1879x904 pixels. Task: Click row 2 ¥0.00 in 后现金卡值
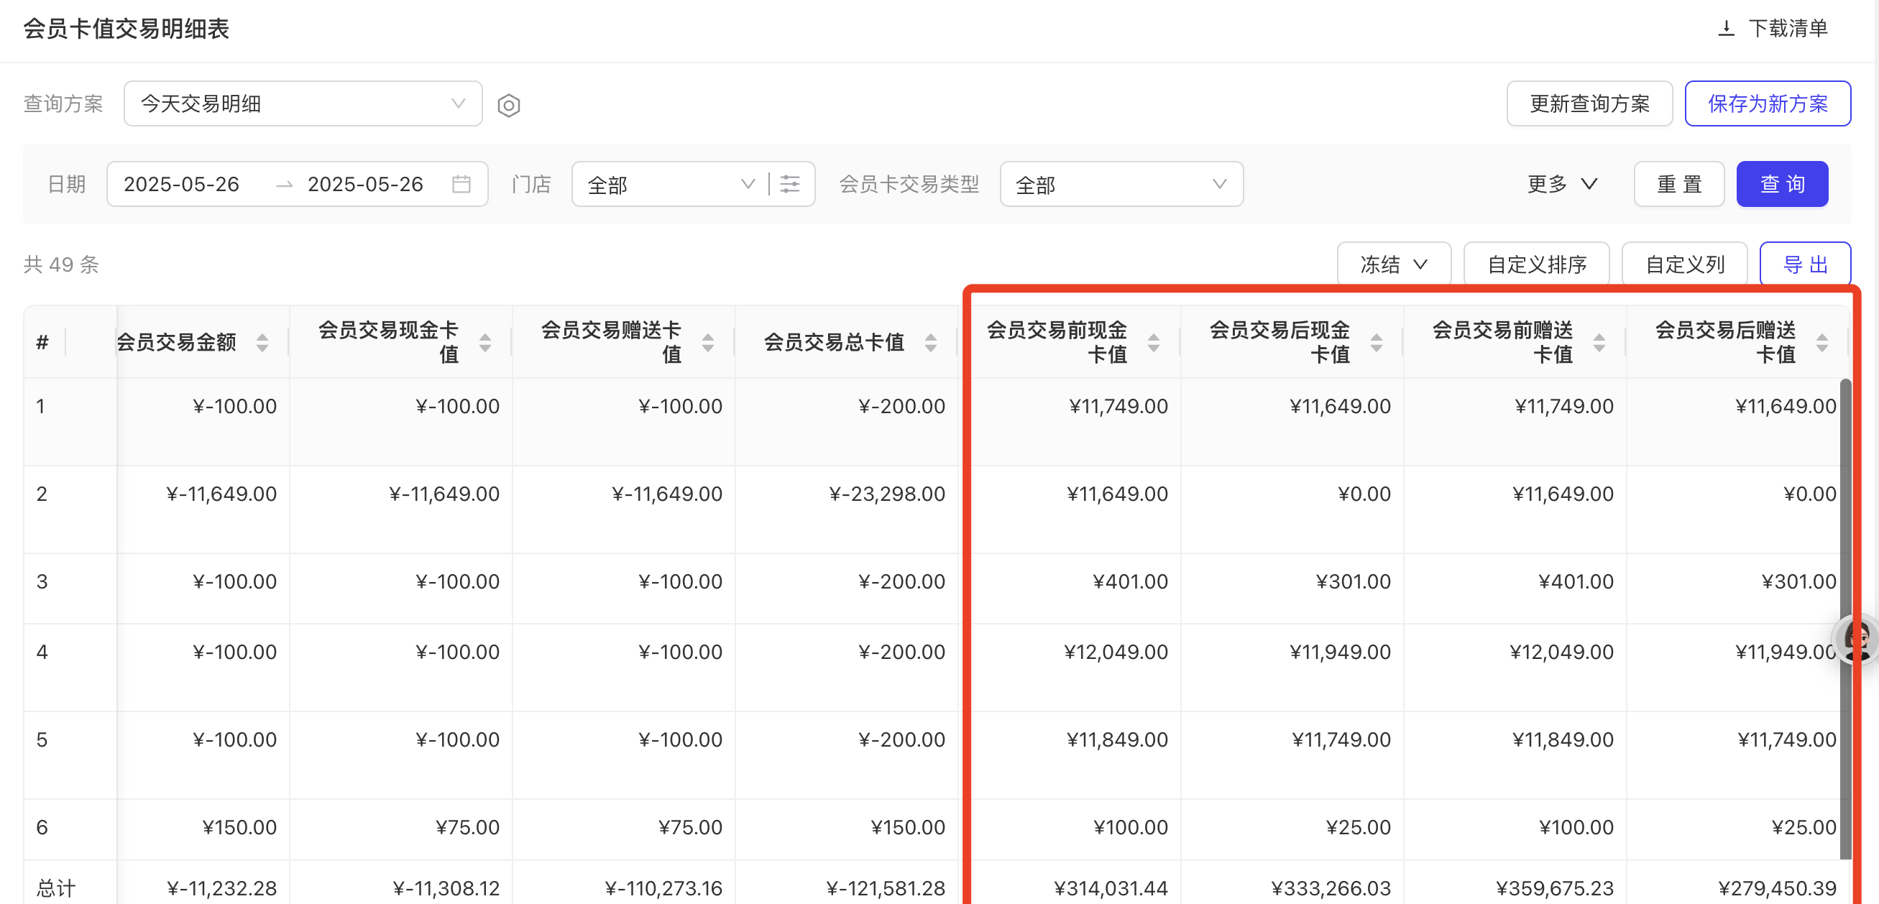[1365, 494]
